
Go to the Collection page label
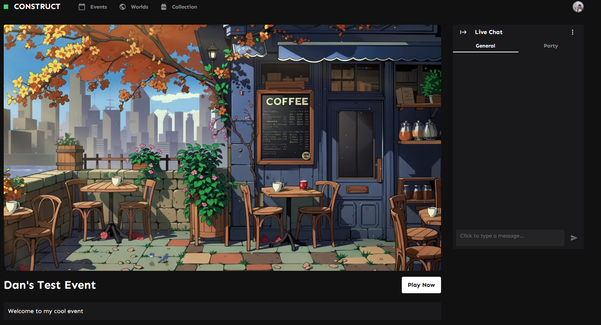coord(184,7)
